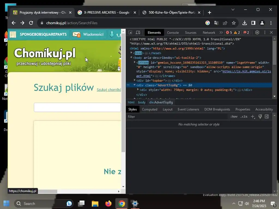The image size is (279, 209).
Task: Activate the DevTools element inspector tool
Action: pos(130,33)
